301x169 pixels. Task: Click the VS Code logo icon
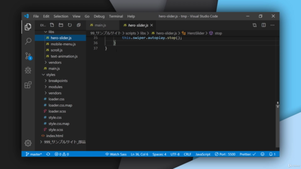(x=26, y=16)
